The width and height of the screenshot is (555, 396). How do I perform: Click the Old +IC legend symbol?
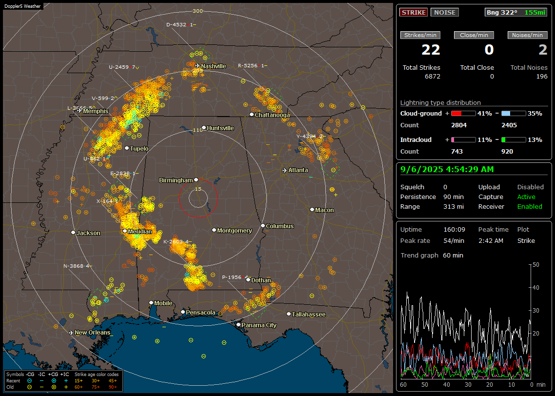pyautogui.click(x=66, y=387)
